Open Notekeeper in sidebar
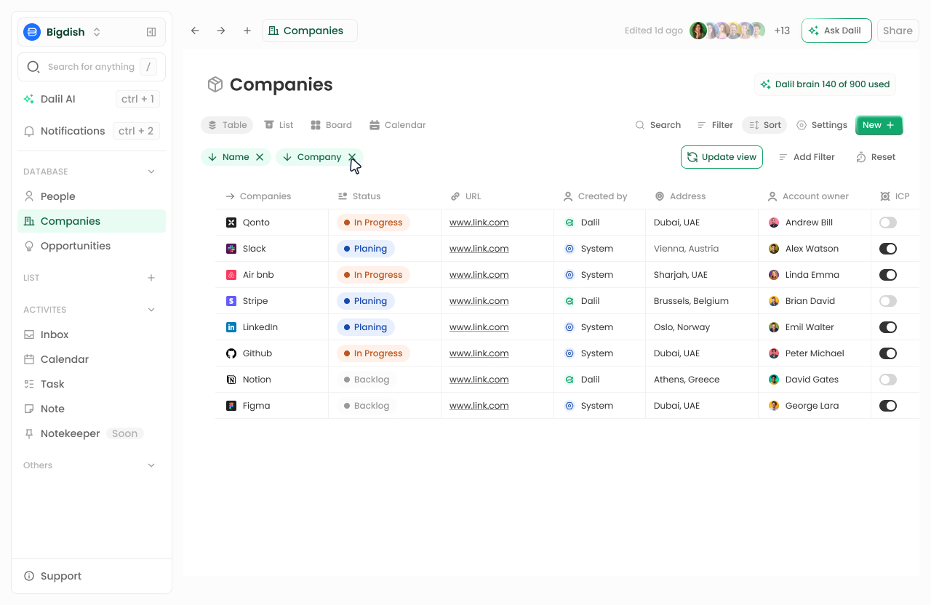Screen dimensions: 931x605 pyautogui.click(x=92, y=433)
